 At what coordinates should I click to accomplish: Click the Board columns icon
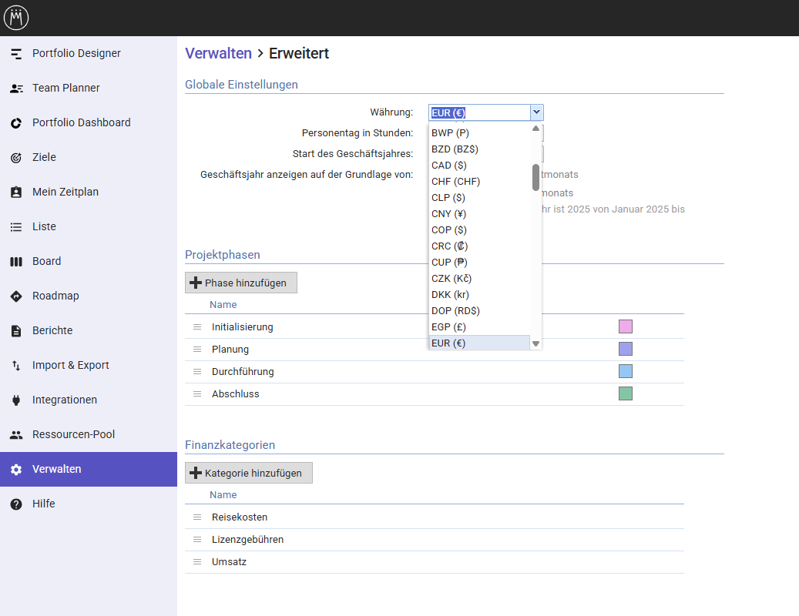[x=16, y=262]
